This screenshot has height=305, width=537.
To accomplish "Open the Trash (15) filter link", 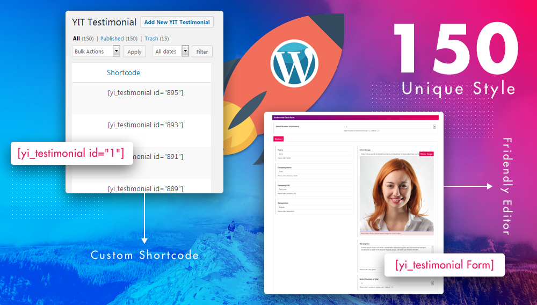I will 156,39.
